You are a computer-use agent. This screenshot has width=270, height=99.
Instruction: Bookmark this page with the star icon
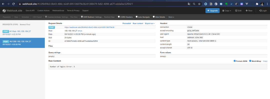coord(199,4)
